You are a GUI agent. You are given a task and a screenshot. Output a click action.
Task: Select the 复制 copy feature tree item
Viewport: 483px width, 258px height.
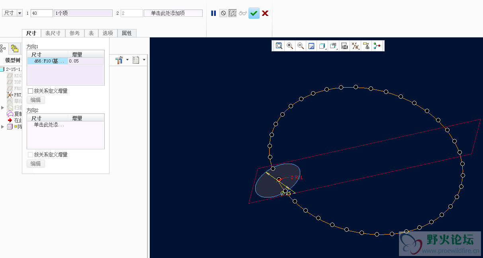click(14, 114)
